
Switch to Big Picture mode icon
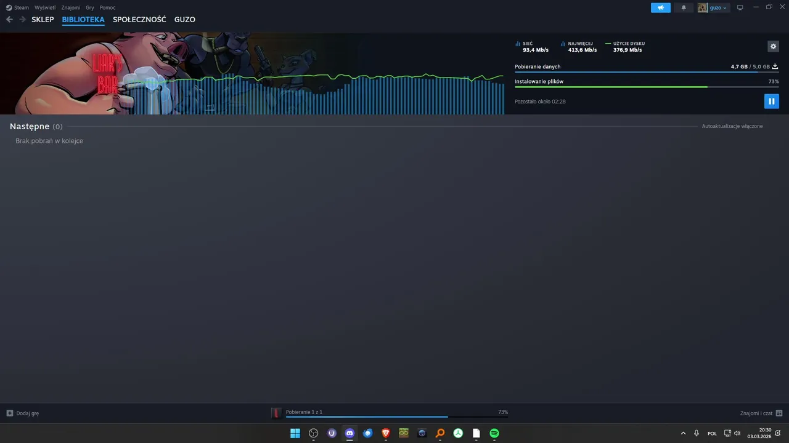pyautogui.click(x=740, y=7)
